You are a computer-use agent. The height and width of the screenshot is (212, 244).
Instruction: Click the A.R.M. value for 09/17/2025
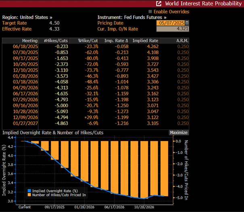(x=183, y=58)
